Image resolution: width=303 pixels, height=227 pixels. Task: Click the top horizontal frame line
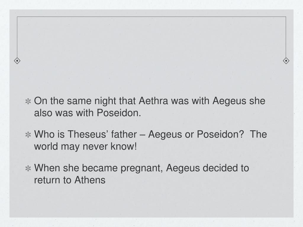151,17
